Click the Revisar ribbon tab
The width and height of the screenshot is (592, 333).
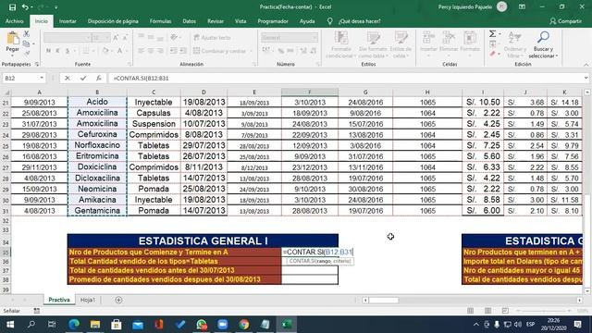click(216, 21)
